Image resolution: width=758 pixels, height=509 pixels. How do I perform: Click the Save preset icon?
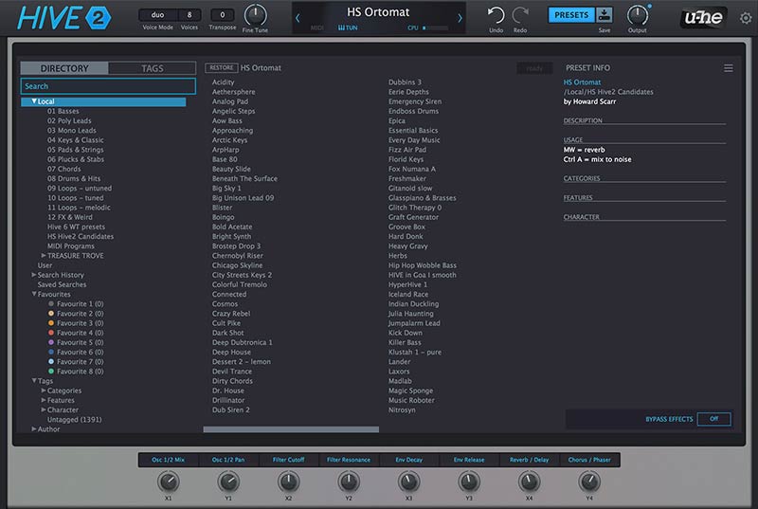(605, 15)
